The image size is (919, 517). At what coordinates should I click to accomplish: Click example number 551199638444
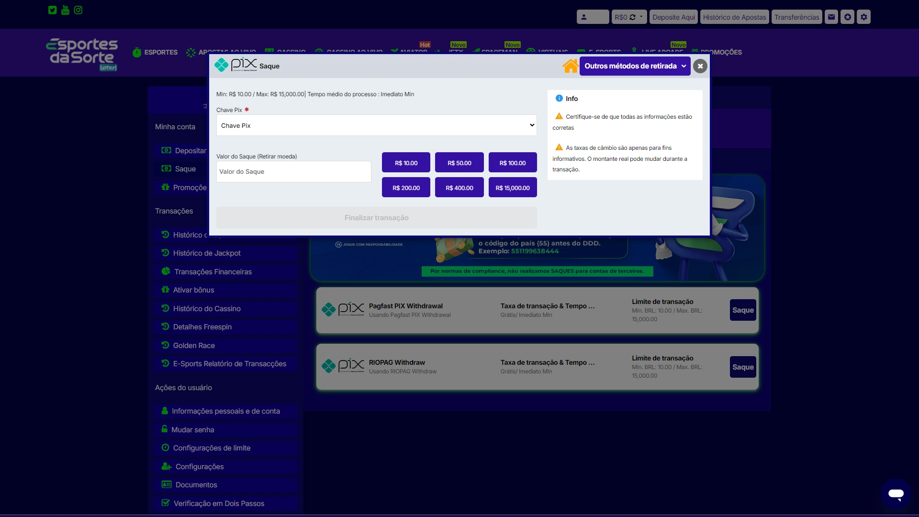click(535, 251)
